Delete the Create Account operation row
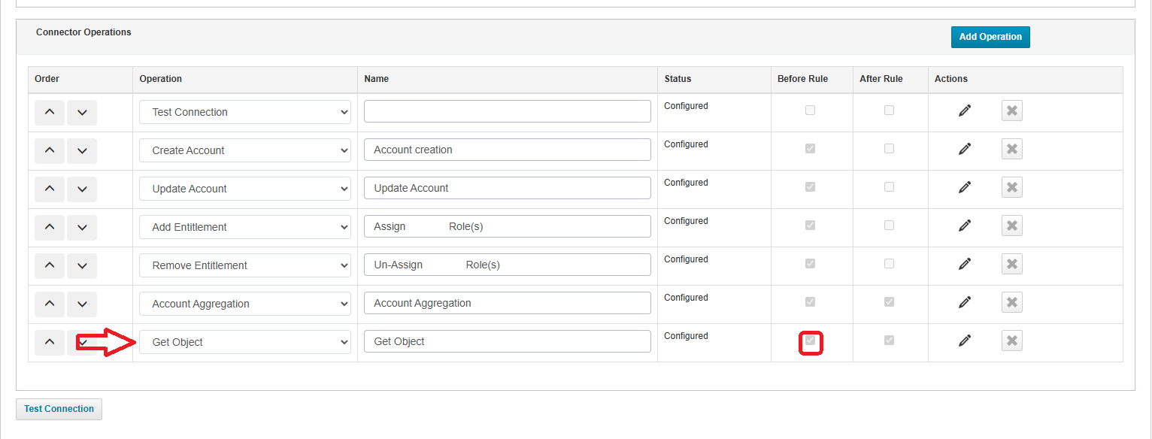The image size is (1152, 439). pyautogui.click(x=1012, y=150)
